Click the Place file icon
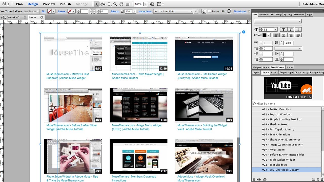324x182 pixels. click(x=152, y=4)
